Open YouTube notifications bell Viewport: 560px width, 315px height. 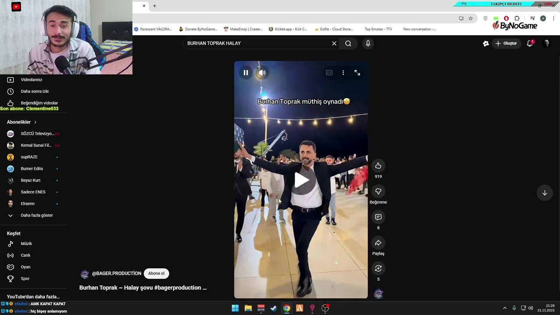click(530, 43)
